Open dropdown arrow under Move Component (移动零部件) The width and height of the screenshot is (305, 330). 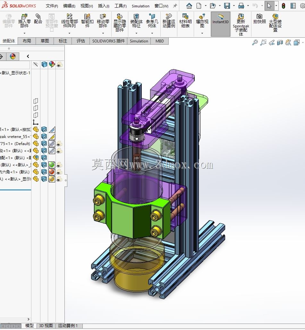pyautogui.click(x=103, y=33)
